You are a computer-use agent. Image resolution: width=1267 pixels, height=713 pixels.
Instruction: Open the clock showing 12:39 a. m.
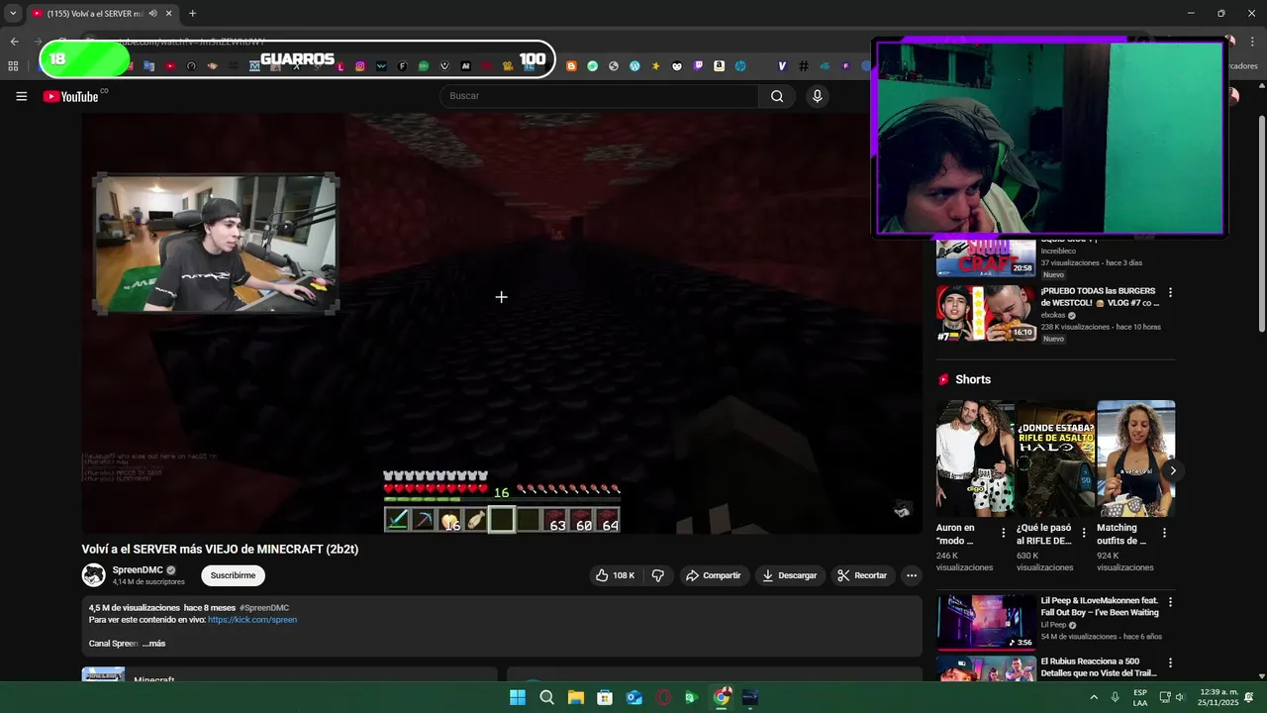point(1218,697)
